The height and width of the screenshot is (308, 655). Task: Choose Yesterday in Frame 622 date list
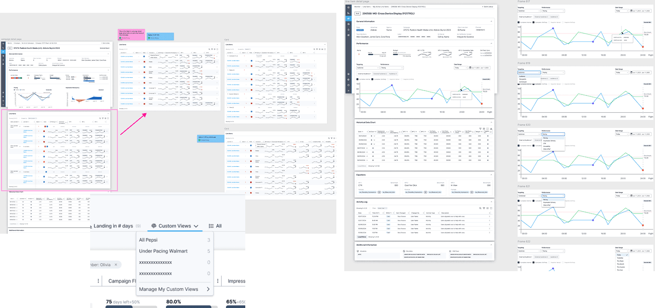click(622, 258)
